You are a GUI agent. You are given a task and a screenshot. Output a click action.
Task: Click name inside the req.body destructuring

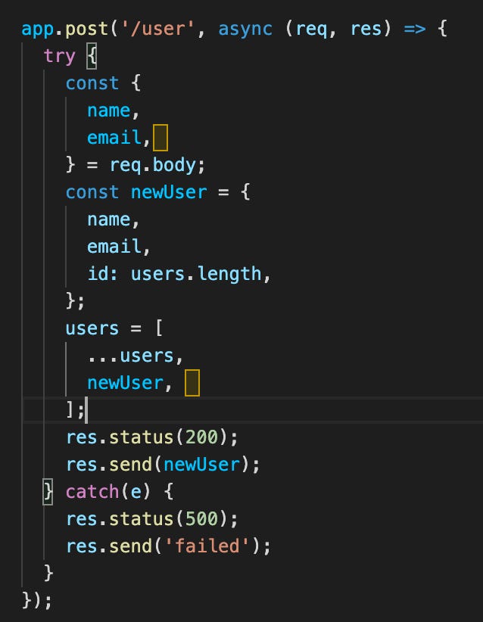click(109, 110)
